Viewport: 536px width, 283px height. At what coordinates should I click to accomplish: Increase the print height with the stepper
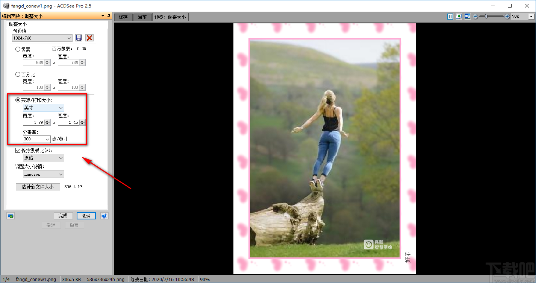click(82, 121)
